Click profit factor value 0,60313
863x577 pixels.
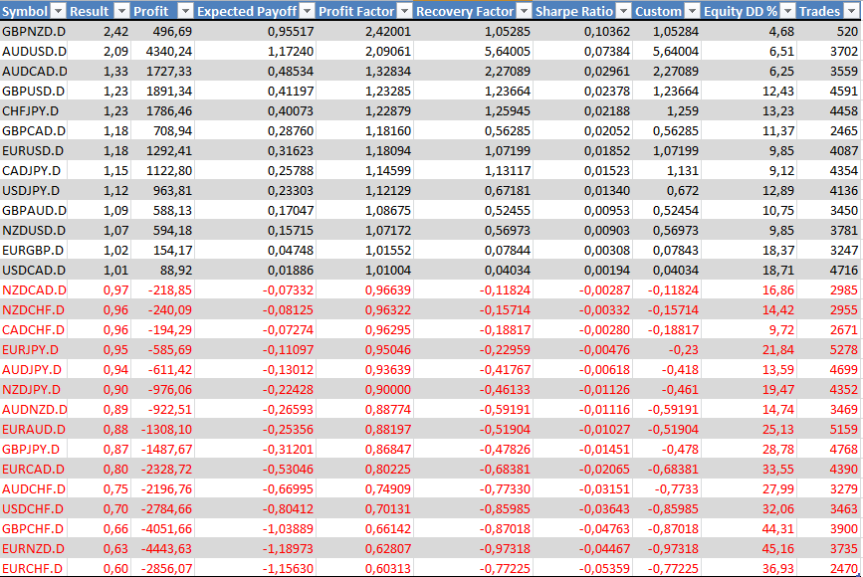[388, 568]
